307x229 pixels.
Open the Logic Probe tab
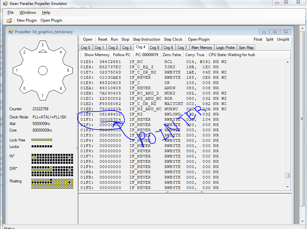coord(225,48)
